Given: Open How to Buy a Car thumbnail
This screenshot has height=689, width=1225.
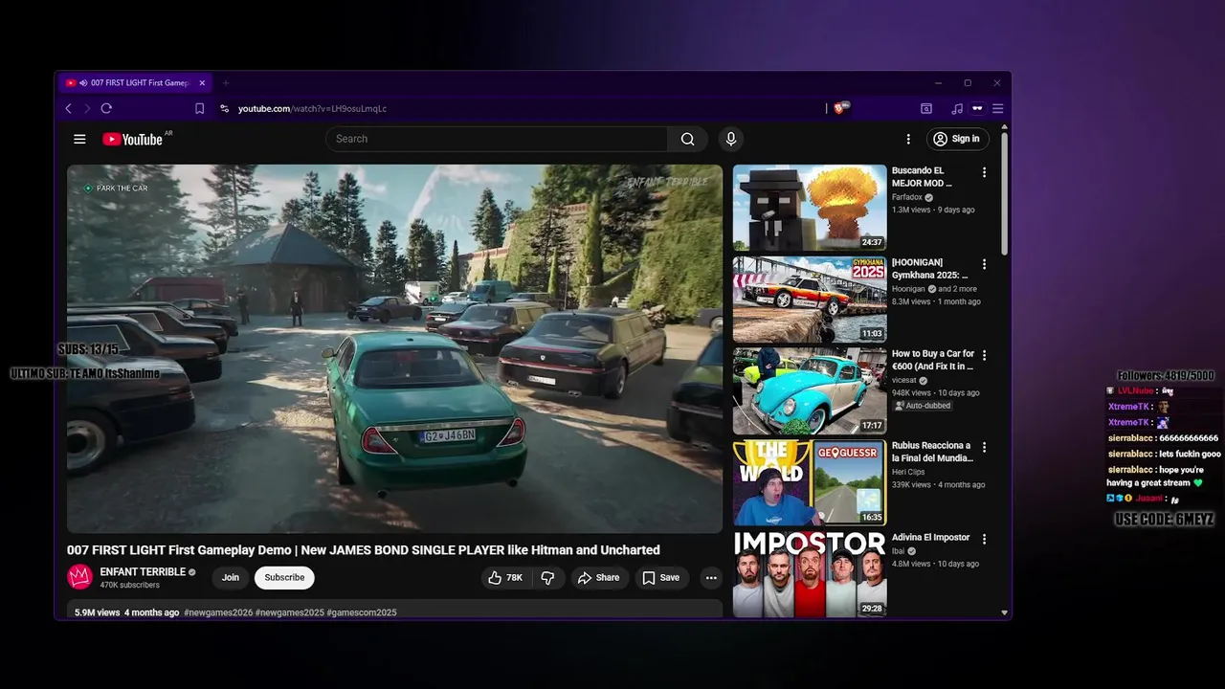Looking at the screenshot, I should click(810, 391).
